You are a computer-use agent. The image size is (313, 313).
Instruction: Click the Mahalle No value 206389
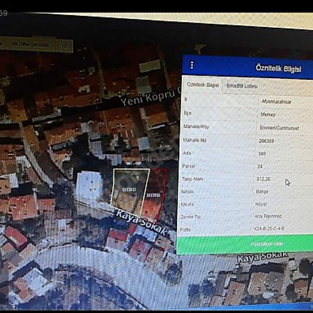(266, 141)
